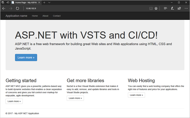Viewport: 190px width, 118px height.
Task: Maximize the Edge browser window
Action: 179,2
